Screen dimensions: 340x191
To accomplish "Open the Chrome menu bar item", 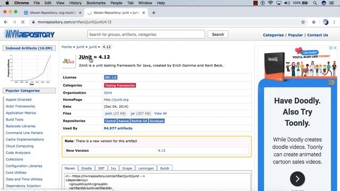I will 21,3.
